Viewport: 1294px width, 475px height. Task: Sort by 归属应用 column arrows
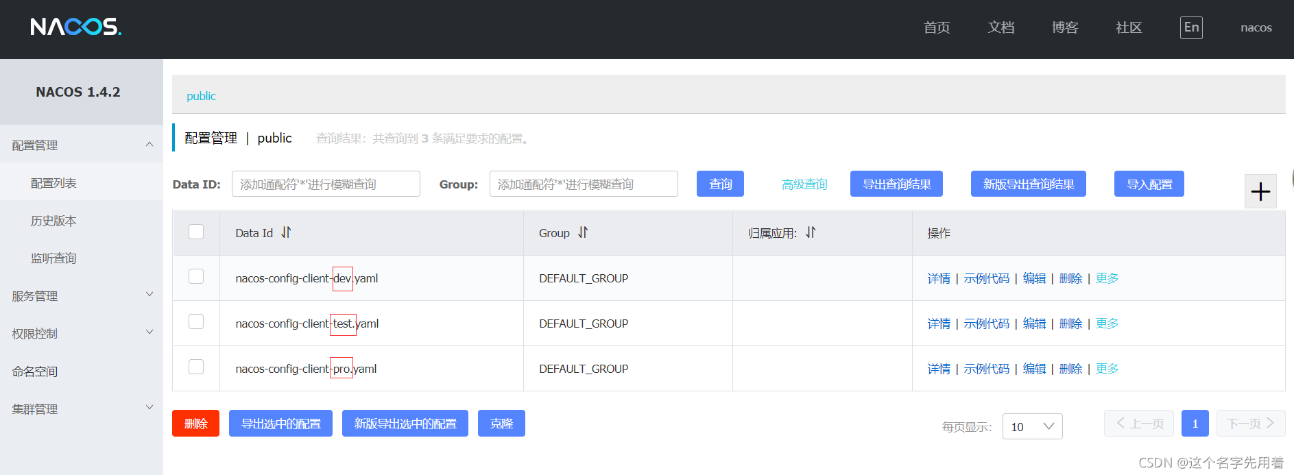(x=811, y=232)
